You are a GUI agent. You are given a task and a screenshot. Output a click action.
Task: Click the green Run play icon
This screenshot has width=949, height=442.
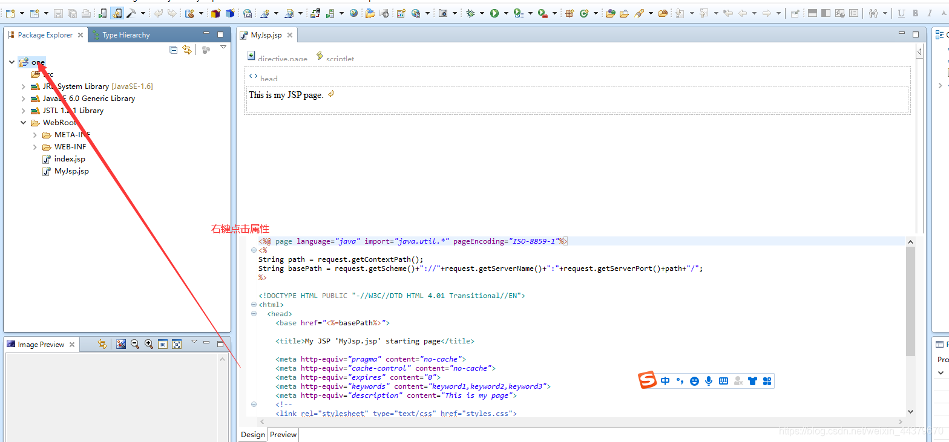click(x=494, y=13)
